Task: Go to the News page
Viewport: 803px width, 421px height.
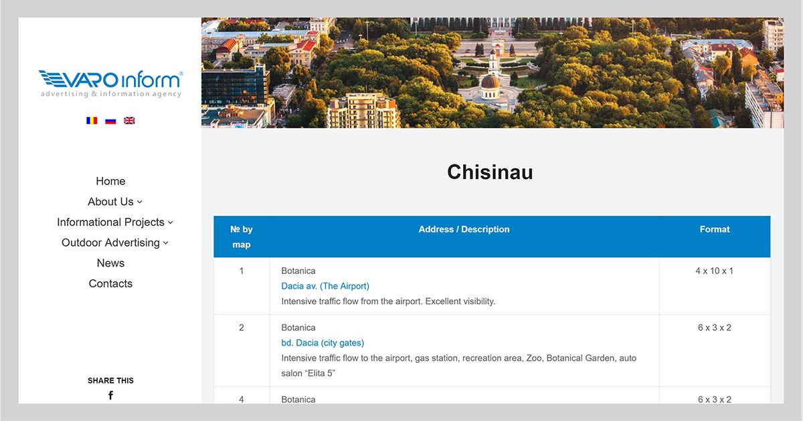Action: click(x=110, y=263)
